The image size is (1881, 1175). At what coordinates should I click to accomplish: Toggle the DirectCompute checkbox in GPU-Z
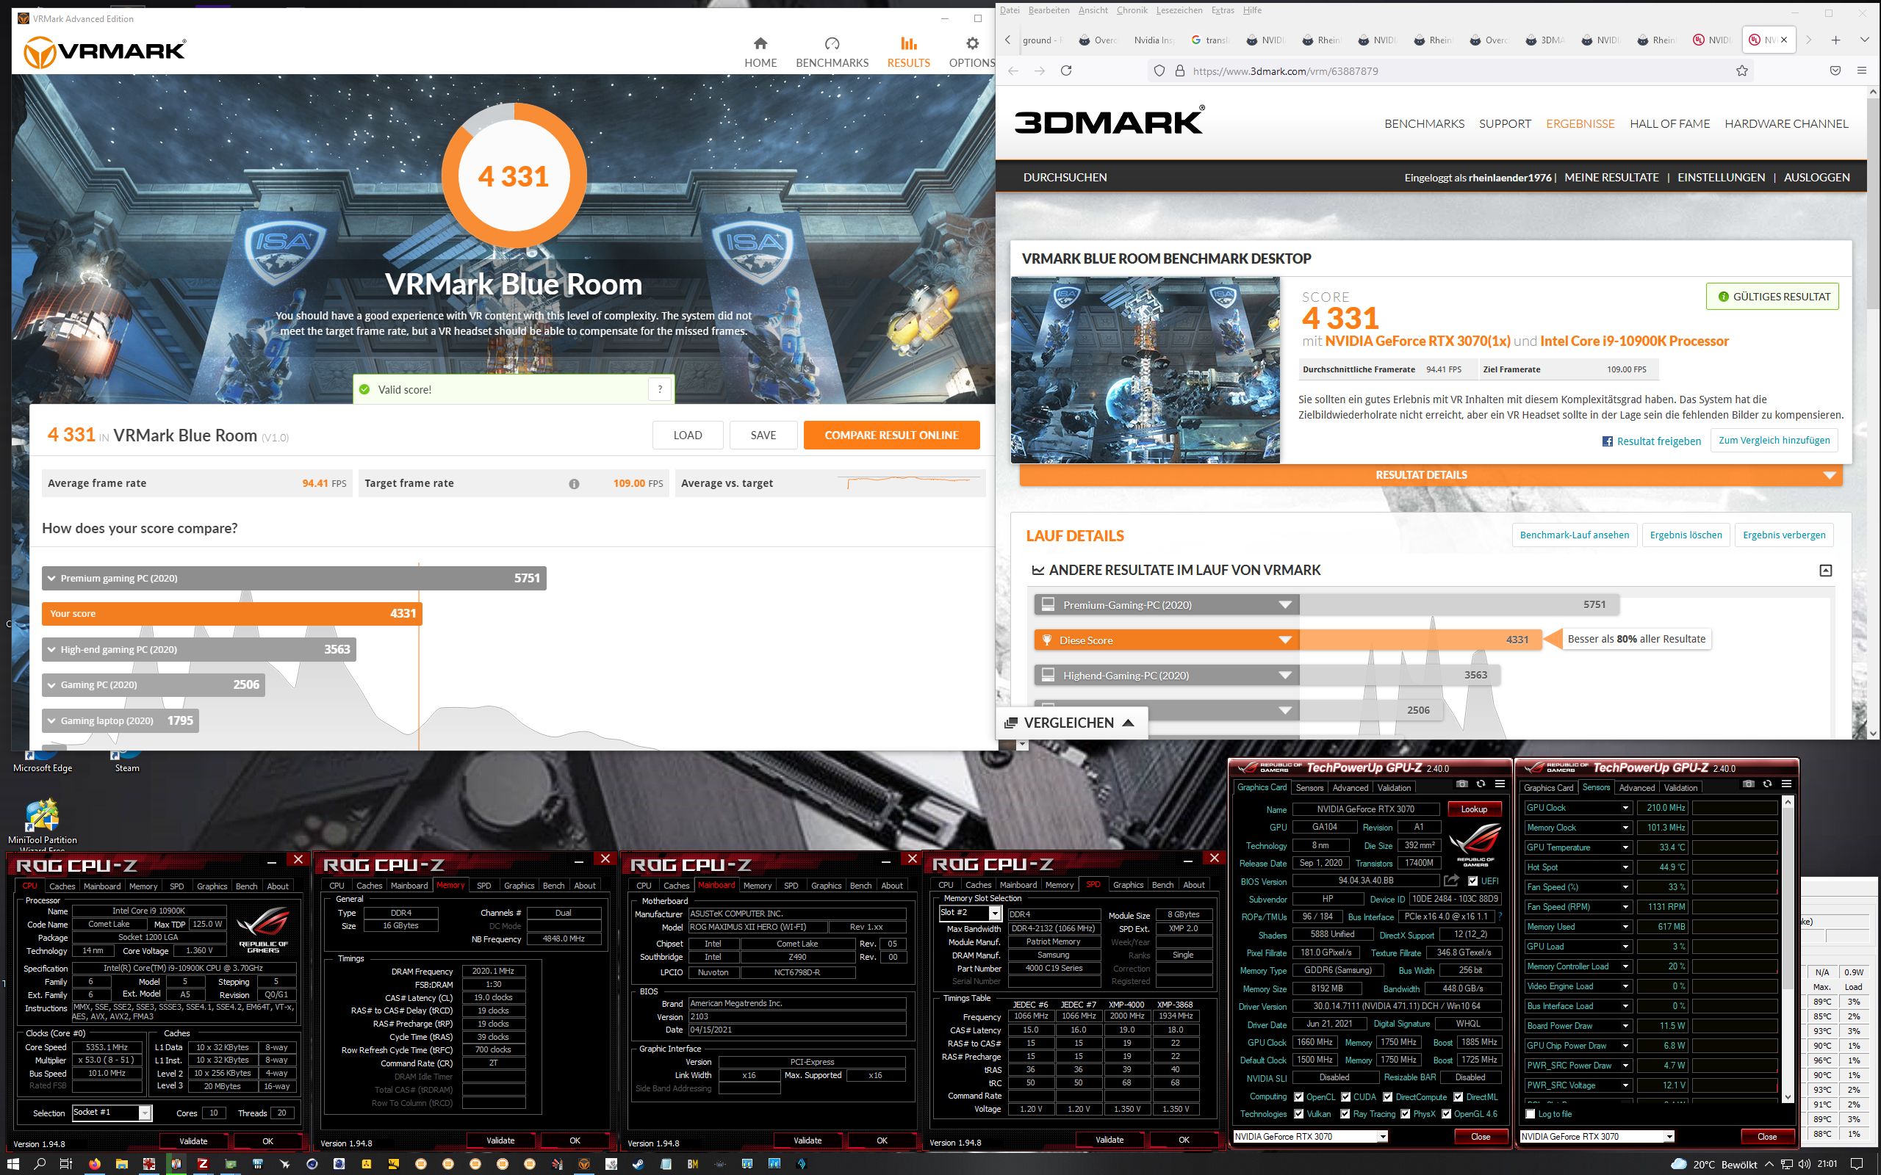point(1388,1096)
